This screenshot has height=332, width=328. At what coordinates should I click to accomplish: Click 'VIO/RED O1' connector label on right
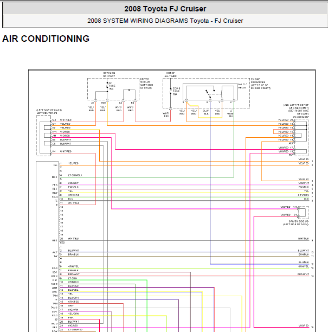[x=288, y=215]
